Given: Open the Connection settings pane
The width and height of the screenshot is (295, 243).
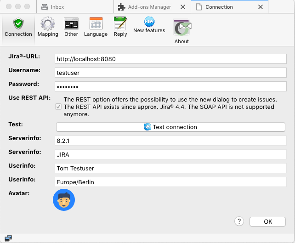Looking at the screenshot, I should (x=18, y=27).
